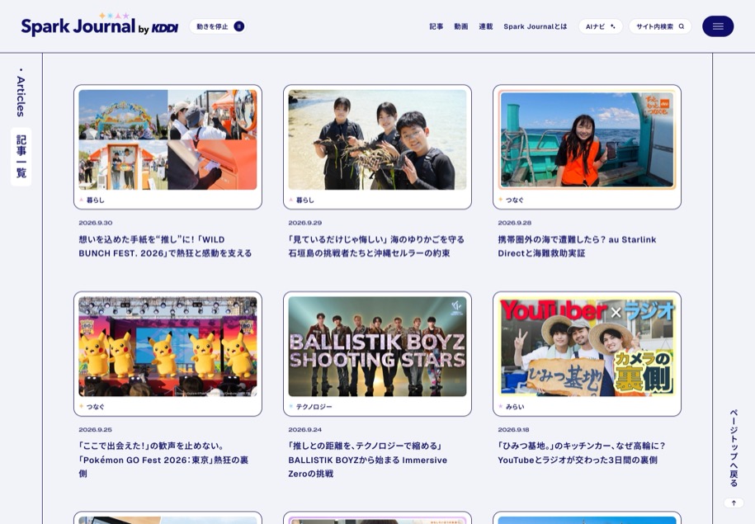This screenshot has width=755, height=524.
Task: Open article 「推しとの距離を、テクノロジーで縮める」
Action: (368, 460)
